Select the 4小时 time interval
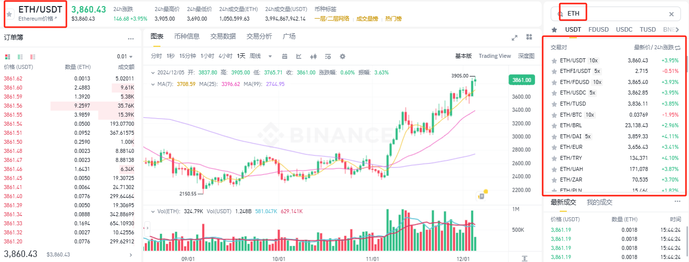 (x=225, y=56)
